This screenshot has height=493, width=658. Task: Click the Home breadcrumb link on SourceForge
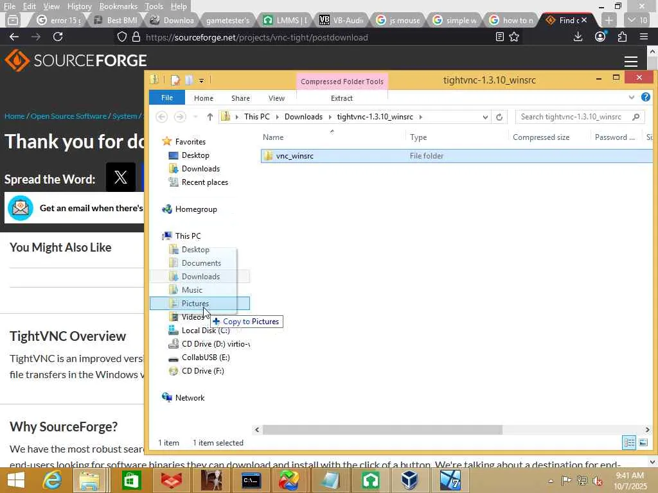tap(14, 116)
